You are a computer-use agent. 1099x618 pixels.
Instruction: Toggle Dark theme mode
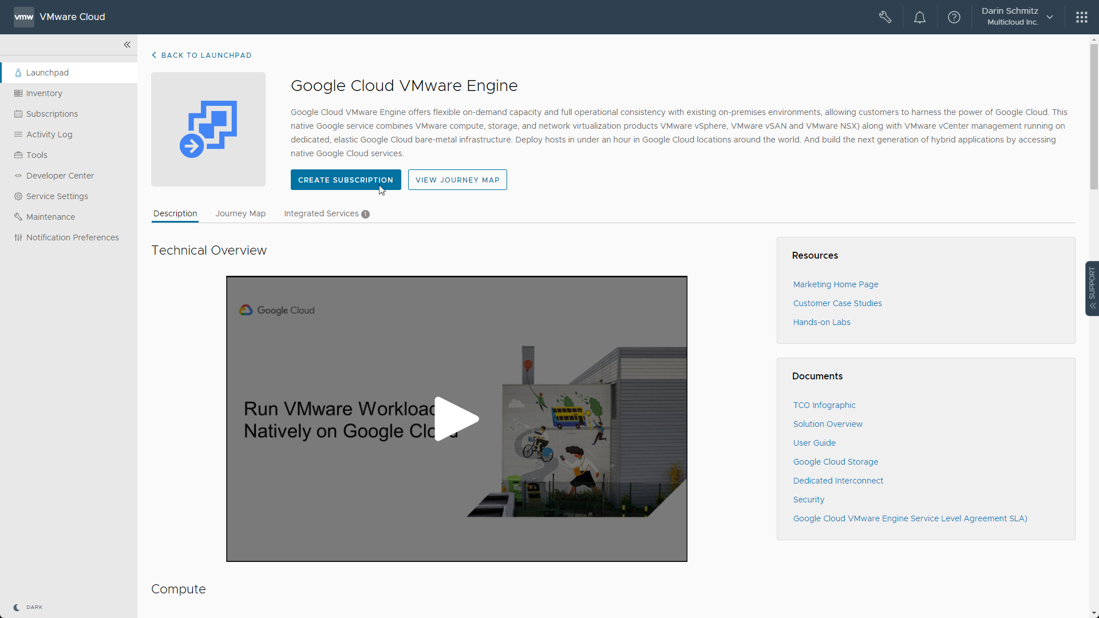click(27, 607)
